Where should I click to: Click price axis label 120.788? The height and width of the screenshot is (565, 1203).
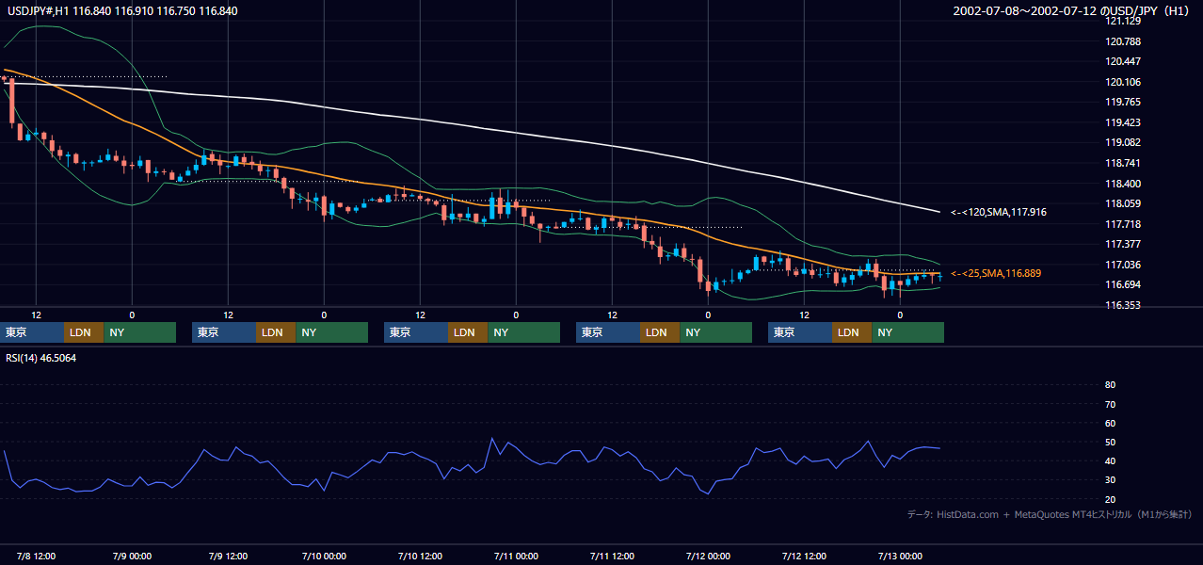(1122, 41)
